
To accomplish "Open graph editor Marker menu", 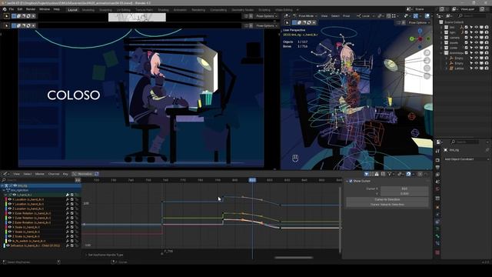I will click(40, 174).
